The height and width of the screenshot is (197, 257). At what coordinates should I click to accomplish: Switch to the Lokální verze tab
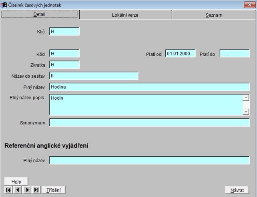(125, 15)
